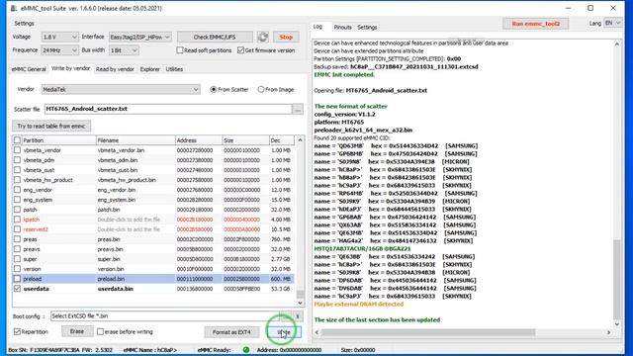Screen dimensions: 633x356
Task: Select the From Image radio button
Action: coord(261,90)
